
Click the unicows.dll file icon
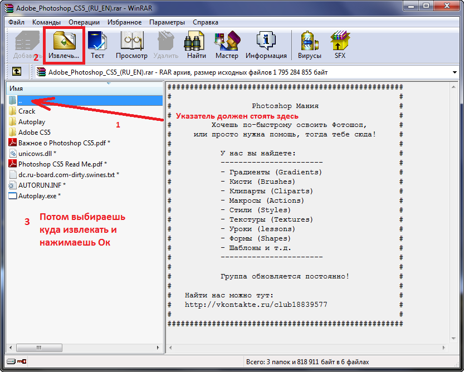coord(12,153)
